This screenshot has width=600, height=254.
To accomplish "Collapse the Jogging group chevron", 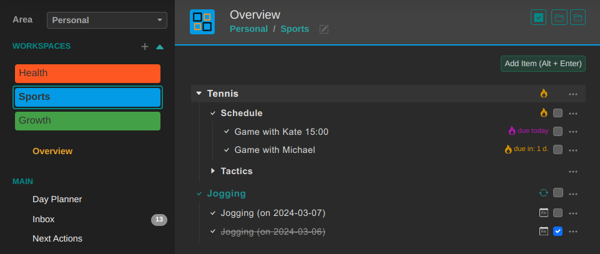I will [199, 194].
